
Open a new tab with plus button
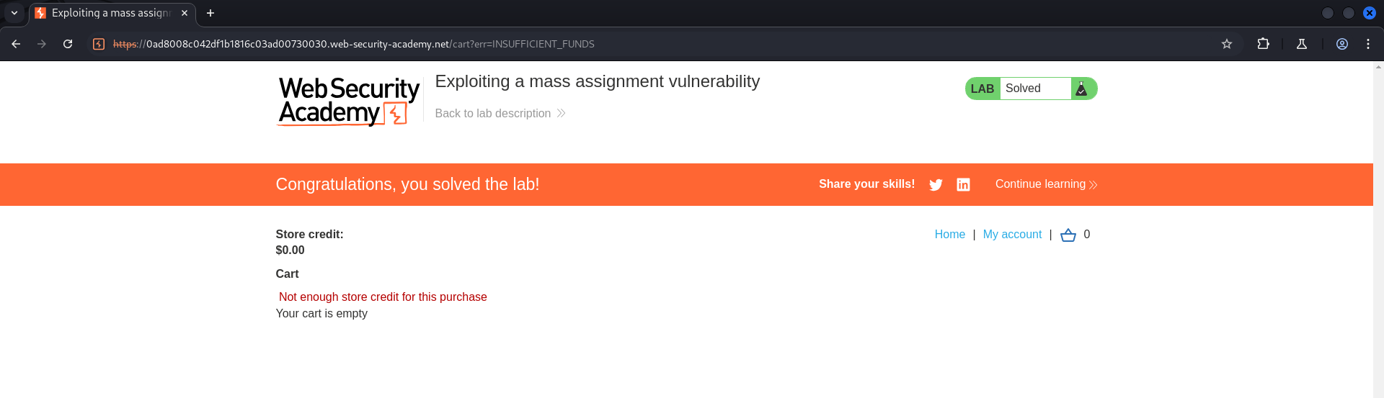(x=210, y=13)
